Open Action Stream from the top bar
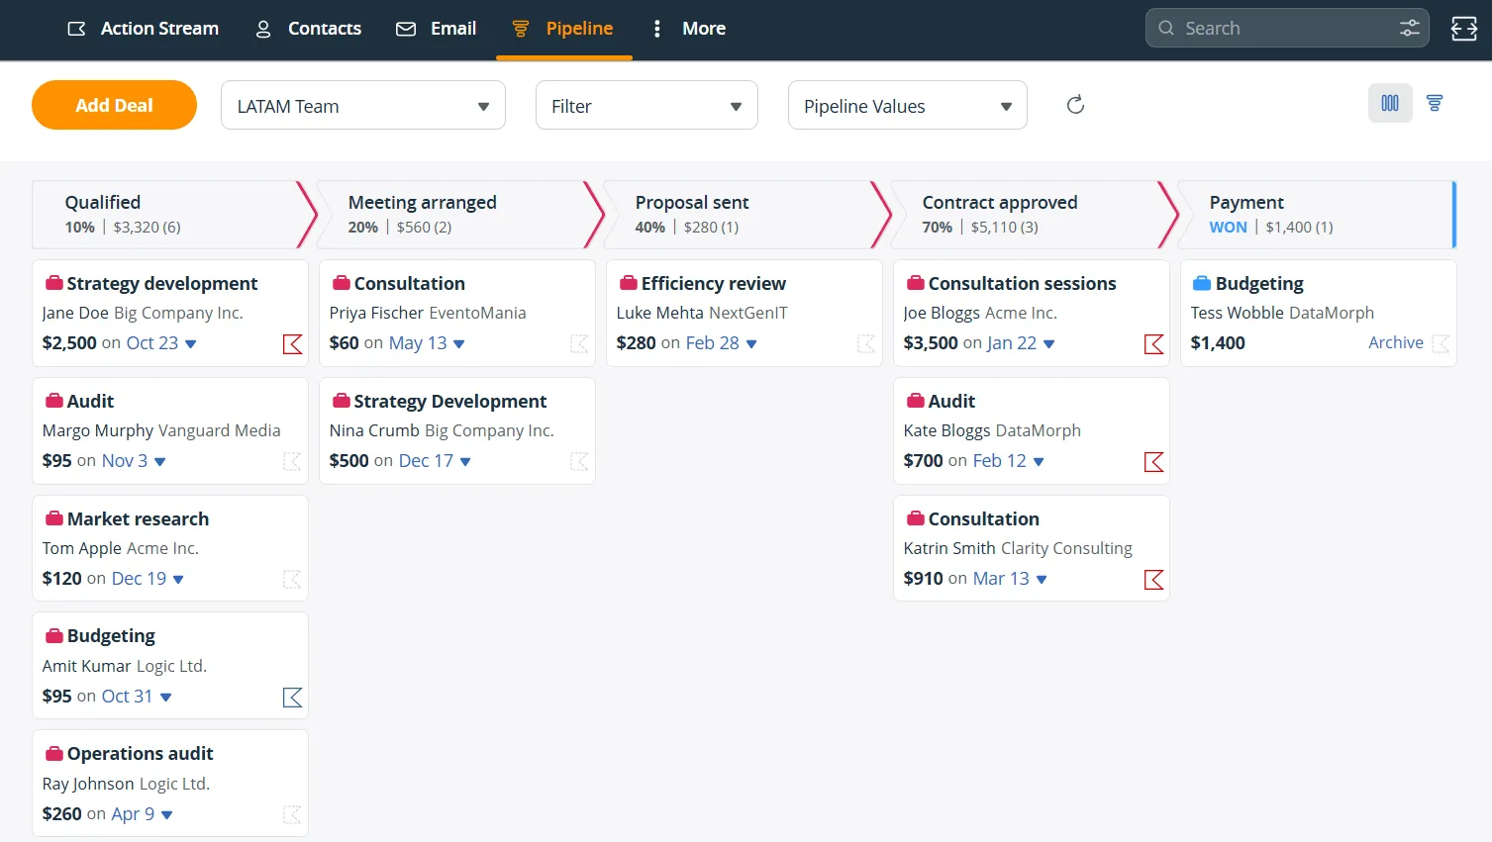Image resolution: width=1492 pixels, height=842 pixels. click(143, 29)
